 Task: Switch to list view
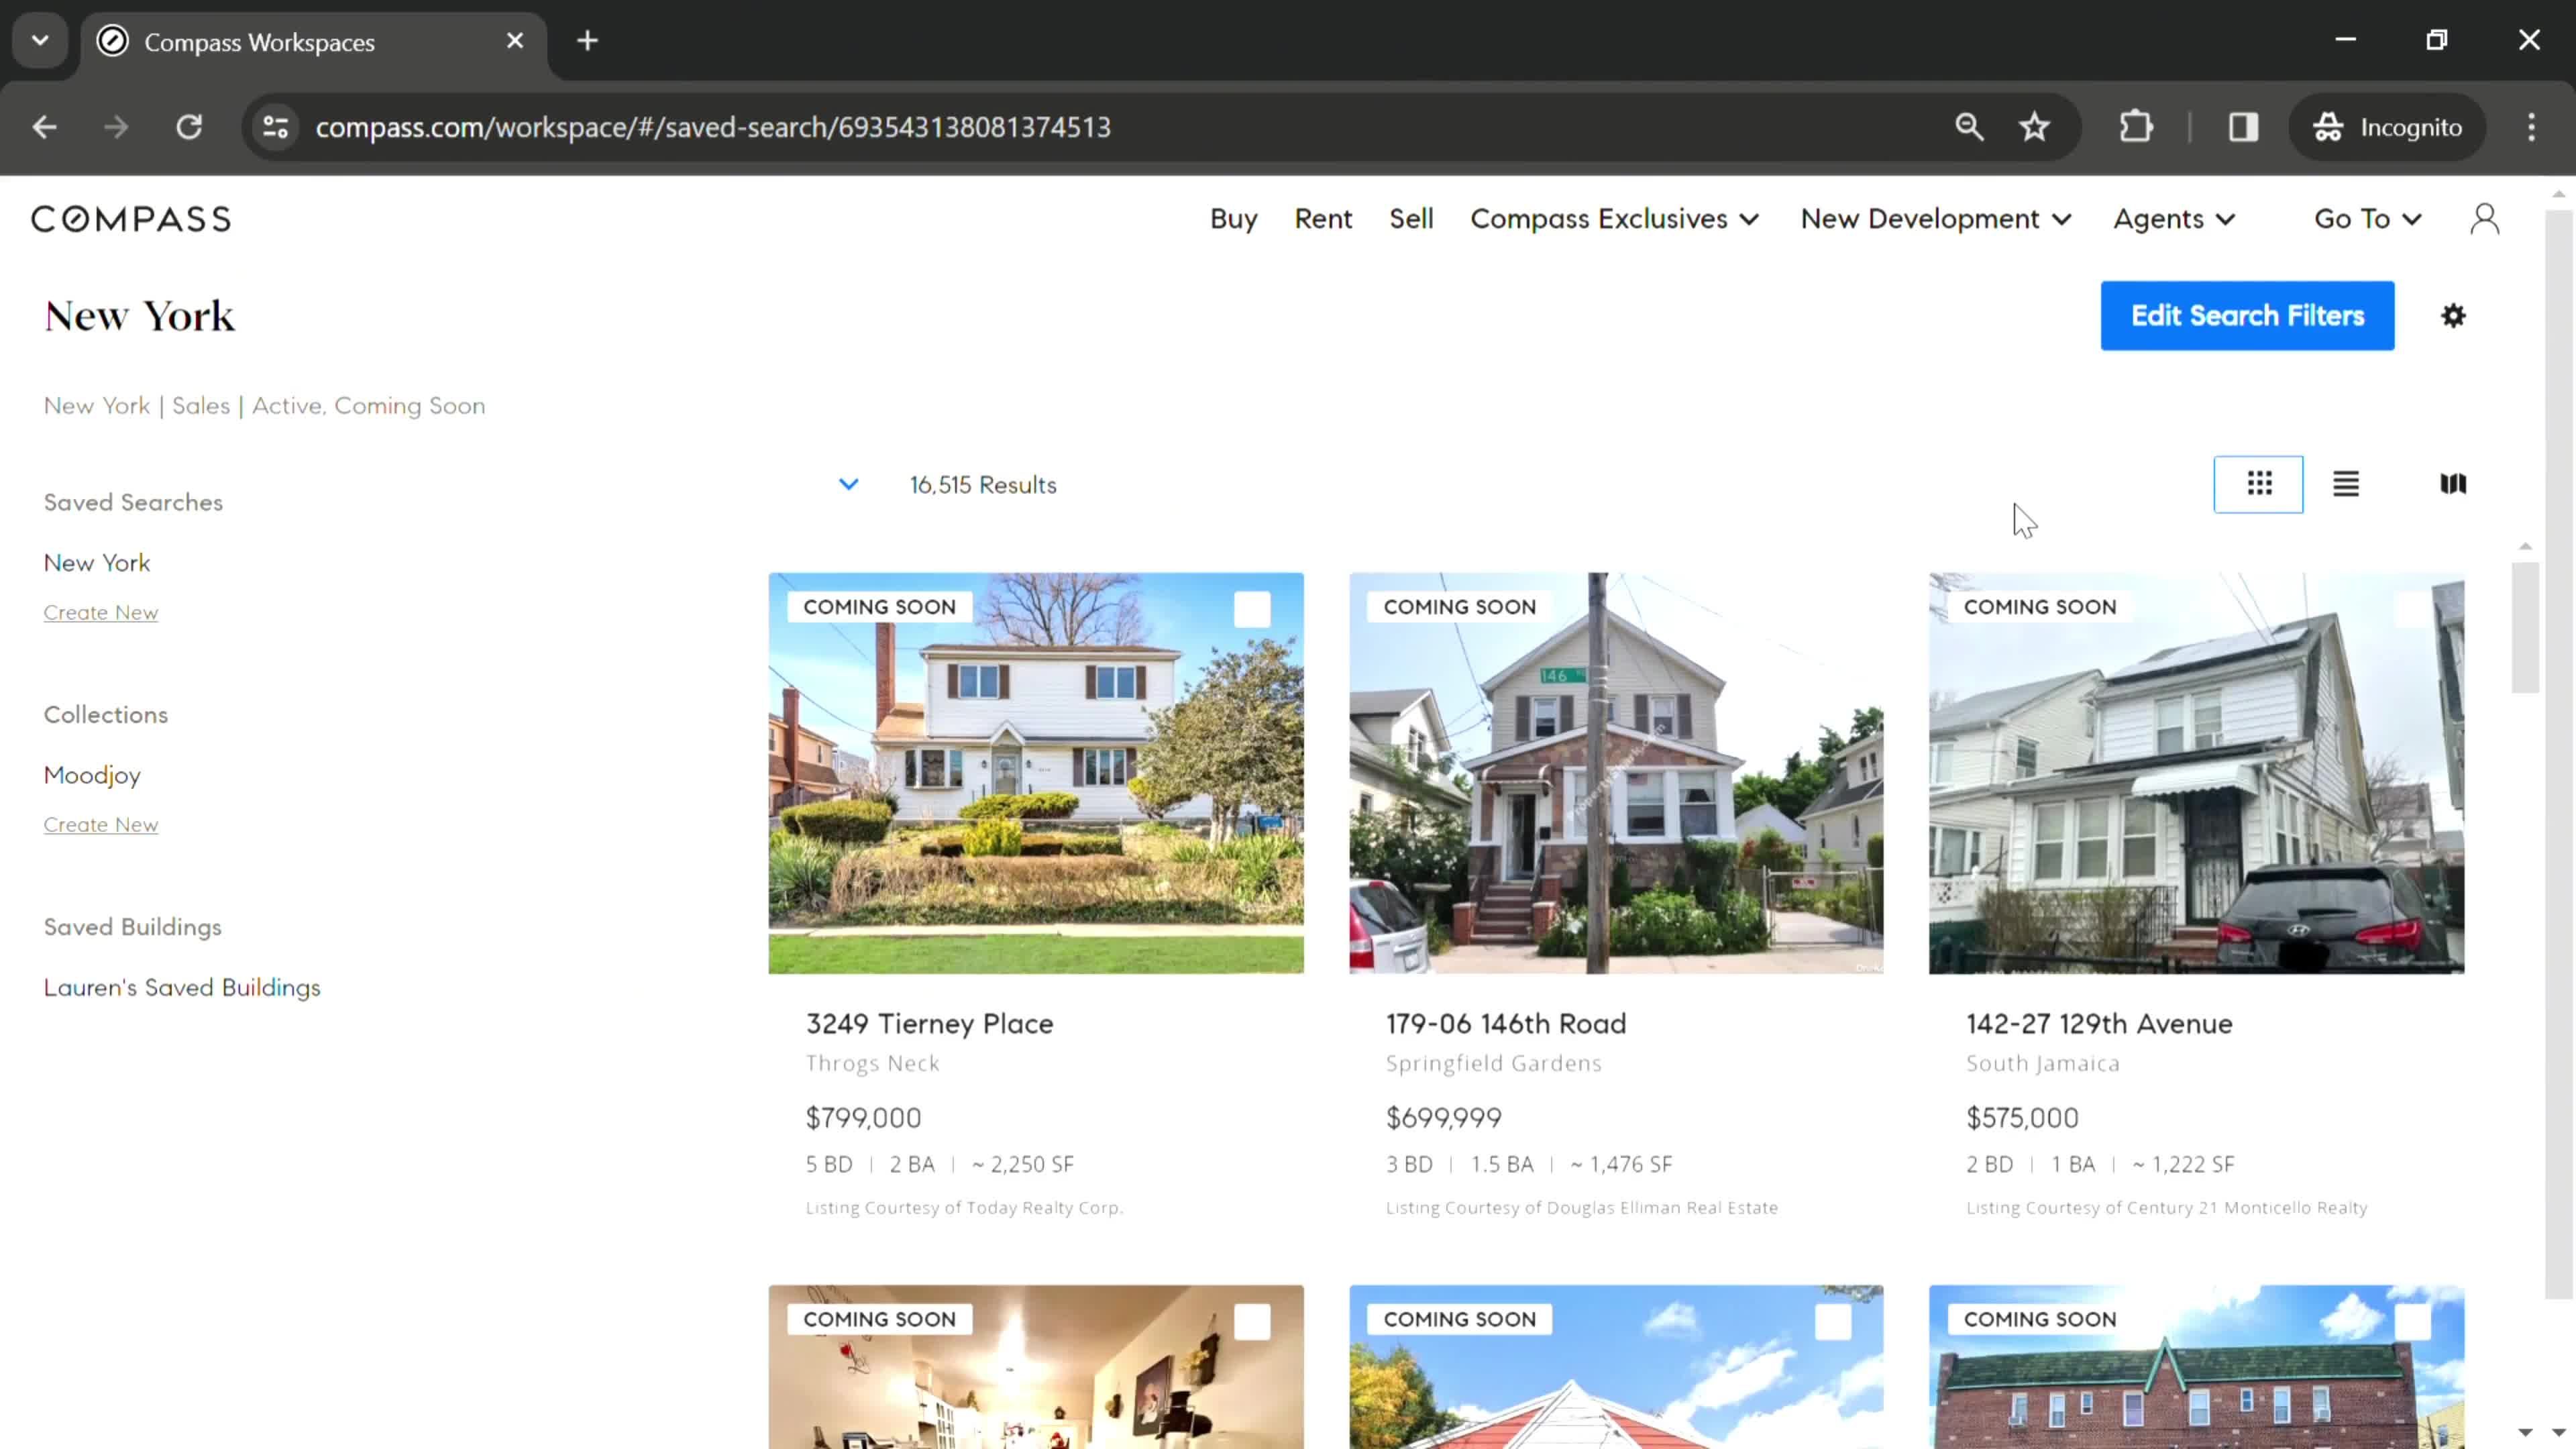pos(2346,484)
